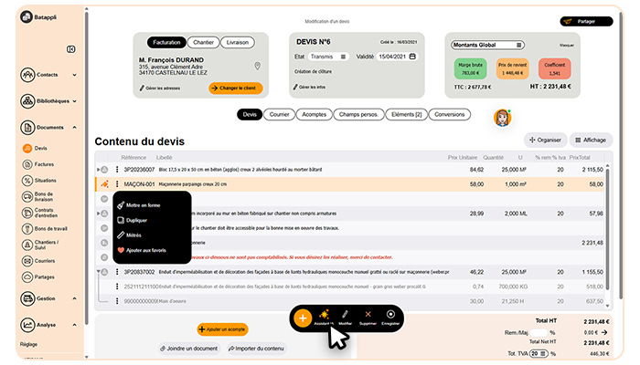Click the Contacts sidebar icon
This screenshot has width=640, height=365.
click(x=27, y=75)
